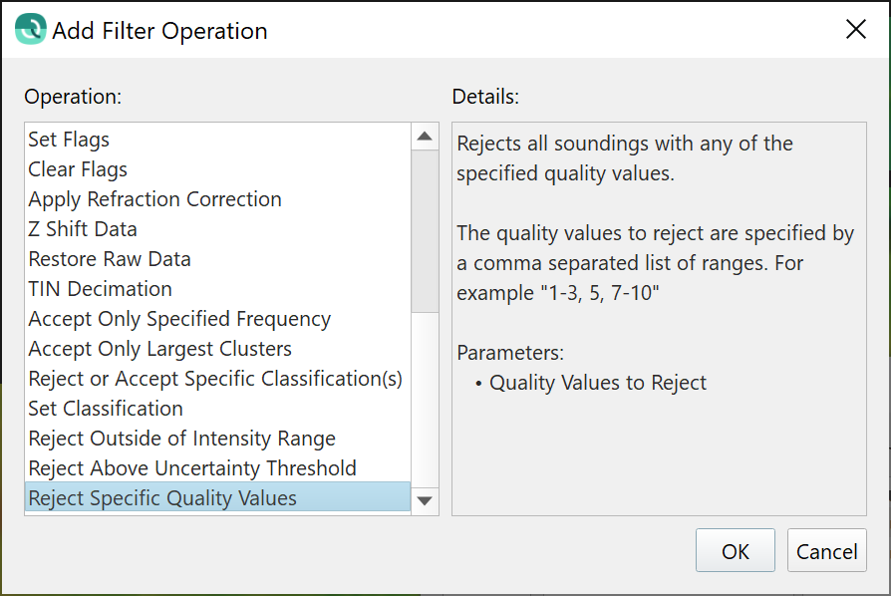Choose the Set Classification operation
Viewport: 891px width, 596px height.
(x=106, y=409)
